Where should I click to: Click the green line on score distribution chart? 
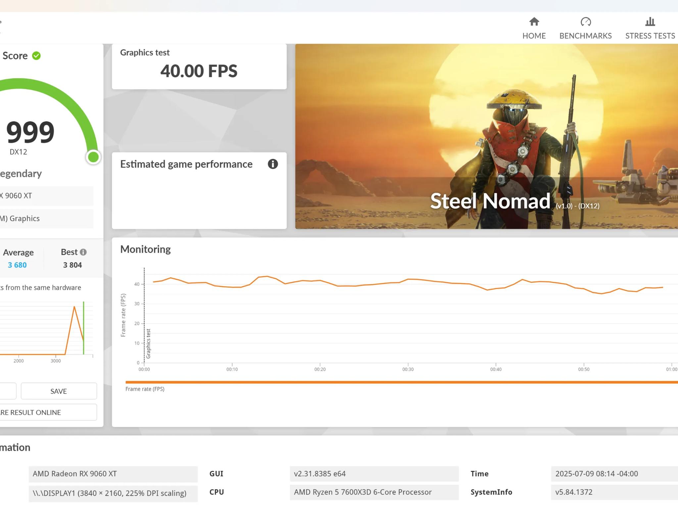pos(83,327)
